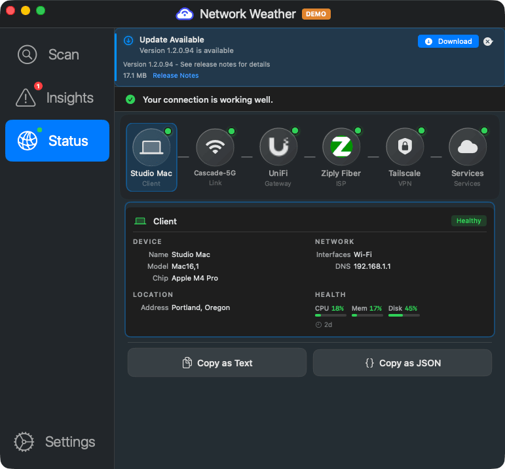The width and height of the screenshot is (505, 469).
Task: Click the uptime clock icon beside 2d
Action: point(318,325)
